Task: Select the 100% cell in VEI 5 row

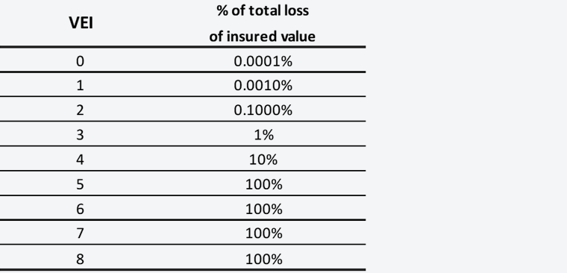Action: coord(263,184)
